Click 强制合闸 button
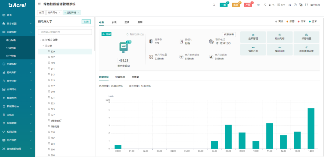The image size is (324, 157). pos(253,50)
